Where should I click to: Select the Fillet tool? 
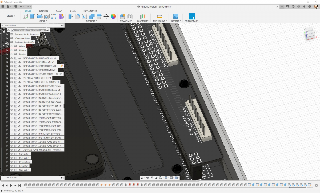(78, 16)
